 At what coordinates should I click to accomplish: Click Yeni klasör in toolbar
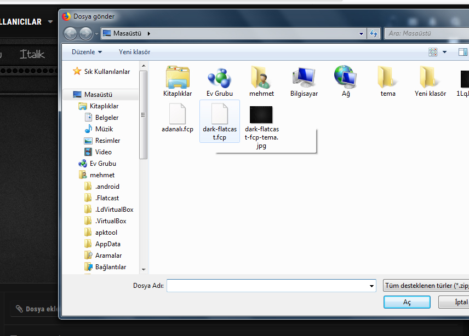pos(134,52)
